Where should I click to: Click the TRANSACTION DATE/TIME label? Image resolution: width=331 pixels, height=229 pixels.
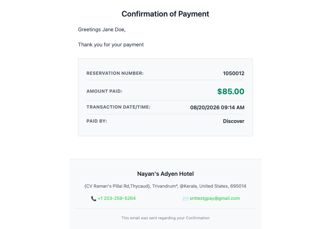(118, 107)
